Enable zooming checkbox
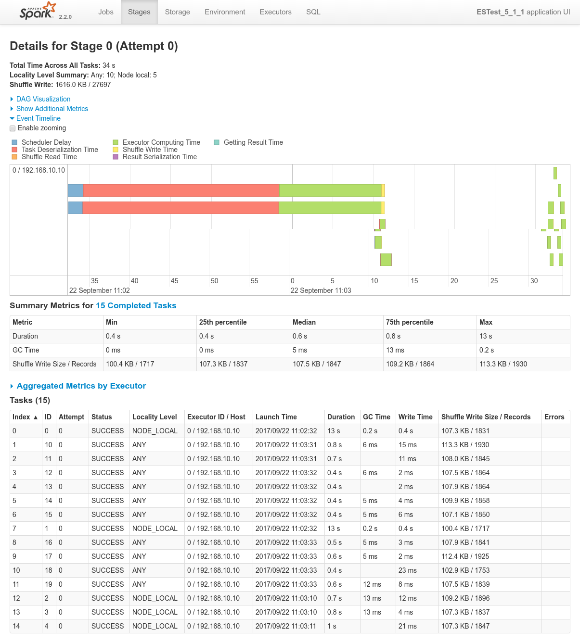Image resolution: width=580 pixels, height=643 pixels. point(13,128)
